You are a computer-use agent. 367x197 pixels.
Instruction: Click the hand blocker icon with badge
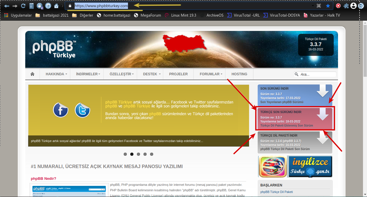click(x=40, y=6)
